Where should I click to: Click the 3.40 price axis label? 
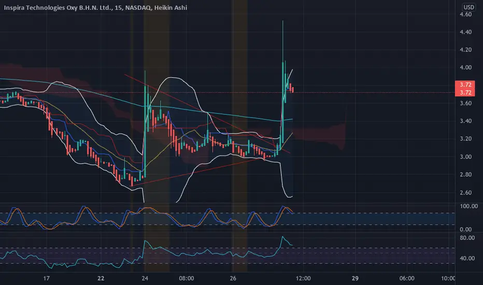(465, 121)
